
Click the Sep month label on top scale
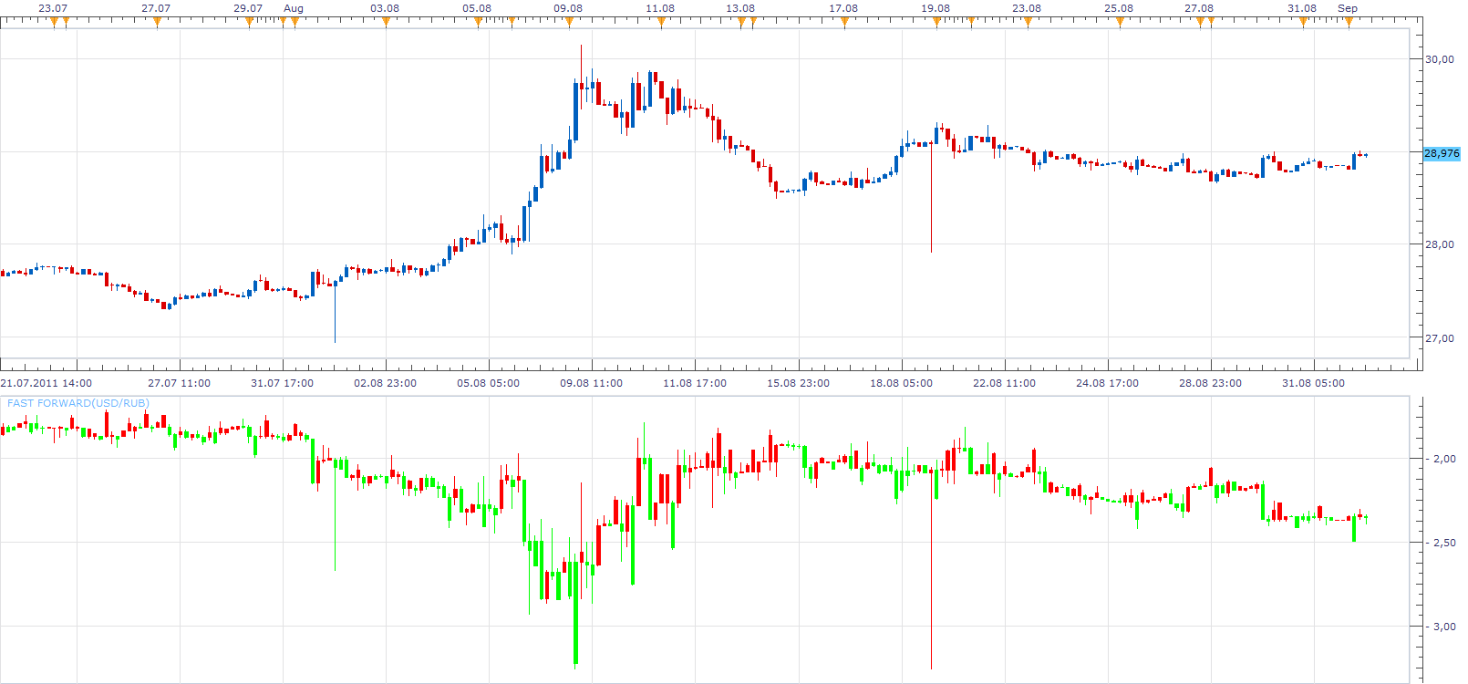click(1348, 8)
